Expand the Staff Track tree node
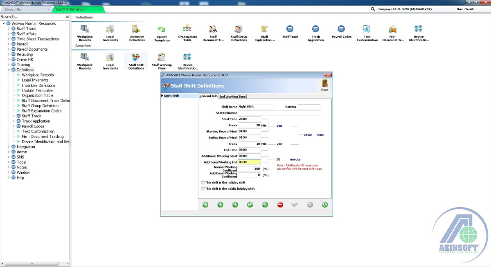 [x=9, y=29]
